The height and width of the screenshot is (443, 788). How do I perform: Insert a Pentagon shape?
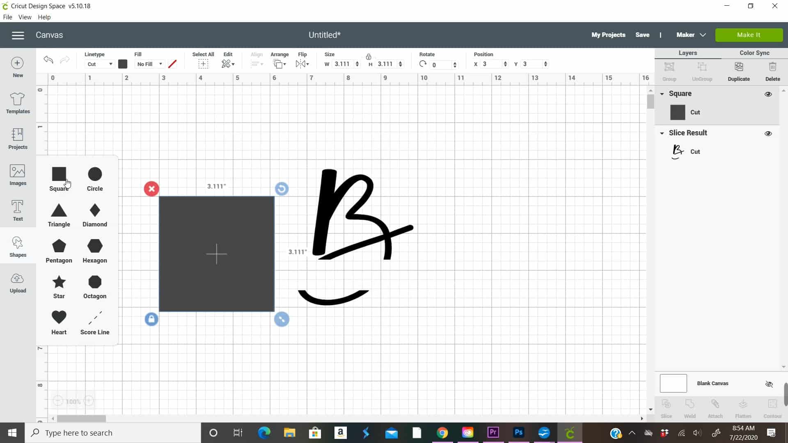click(59, 251)
